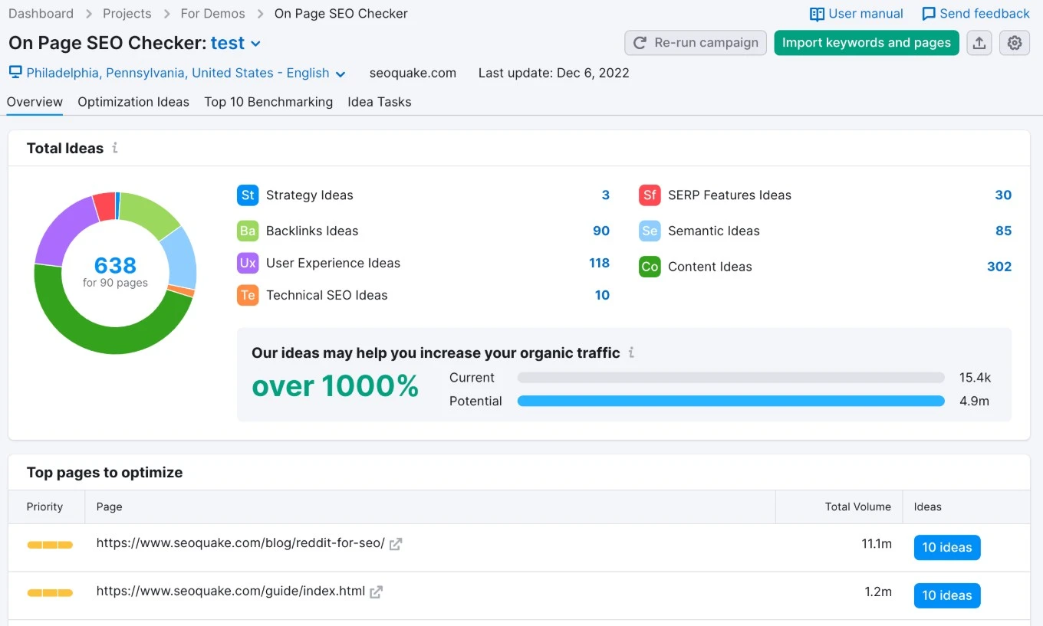This screenshot has height=626, width=1043.
Task: Click the Current traffic gray progress bar
Action: coord(731,378)
